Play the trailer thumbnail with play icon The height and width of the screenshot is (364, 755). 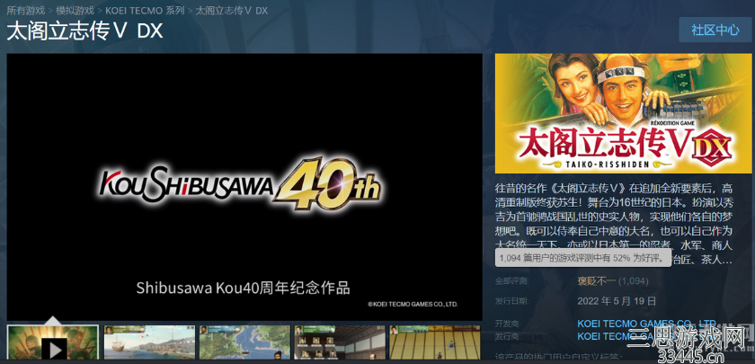point(53,344)
